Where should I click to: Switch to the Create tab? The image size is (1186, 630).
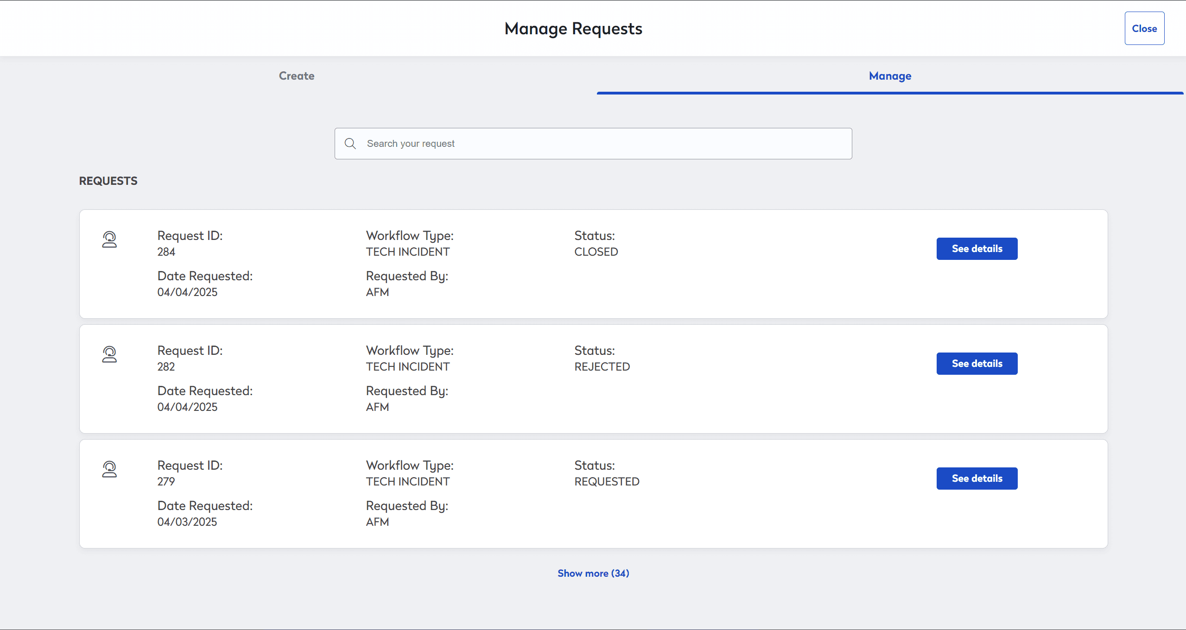coord(297,76)
